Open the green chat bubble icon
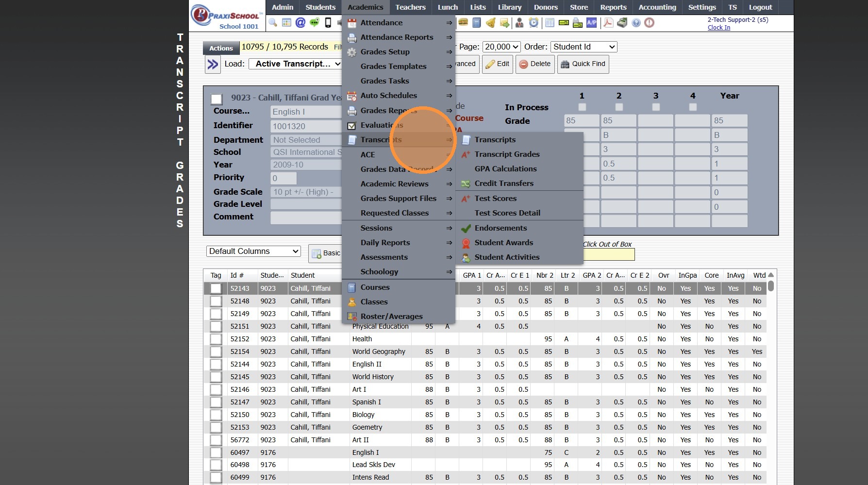Screen dimensions: 868x485 tap(315, 23)
